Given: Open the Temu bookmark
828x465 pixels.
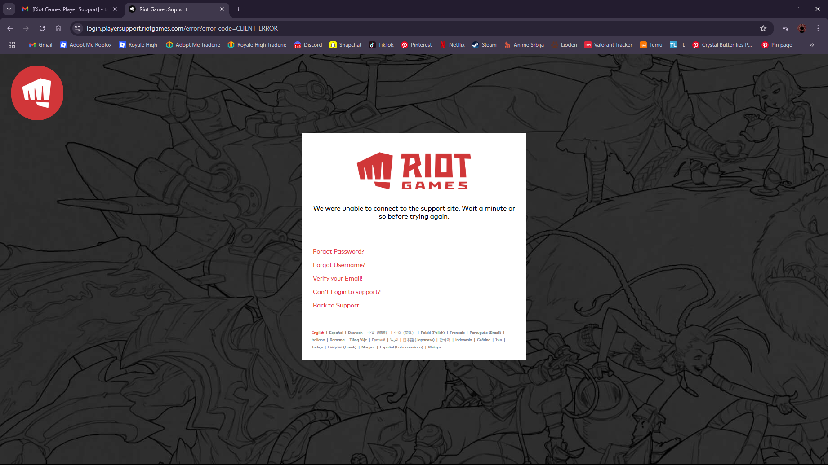Looking at the screenshot, I should click(651, 45).
